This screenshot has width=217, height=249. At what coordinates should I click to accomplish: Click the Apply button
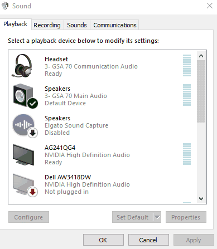point(194,240)
